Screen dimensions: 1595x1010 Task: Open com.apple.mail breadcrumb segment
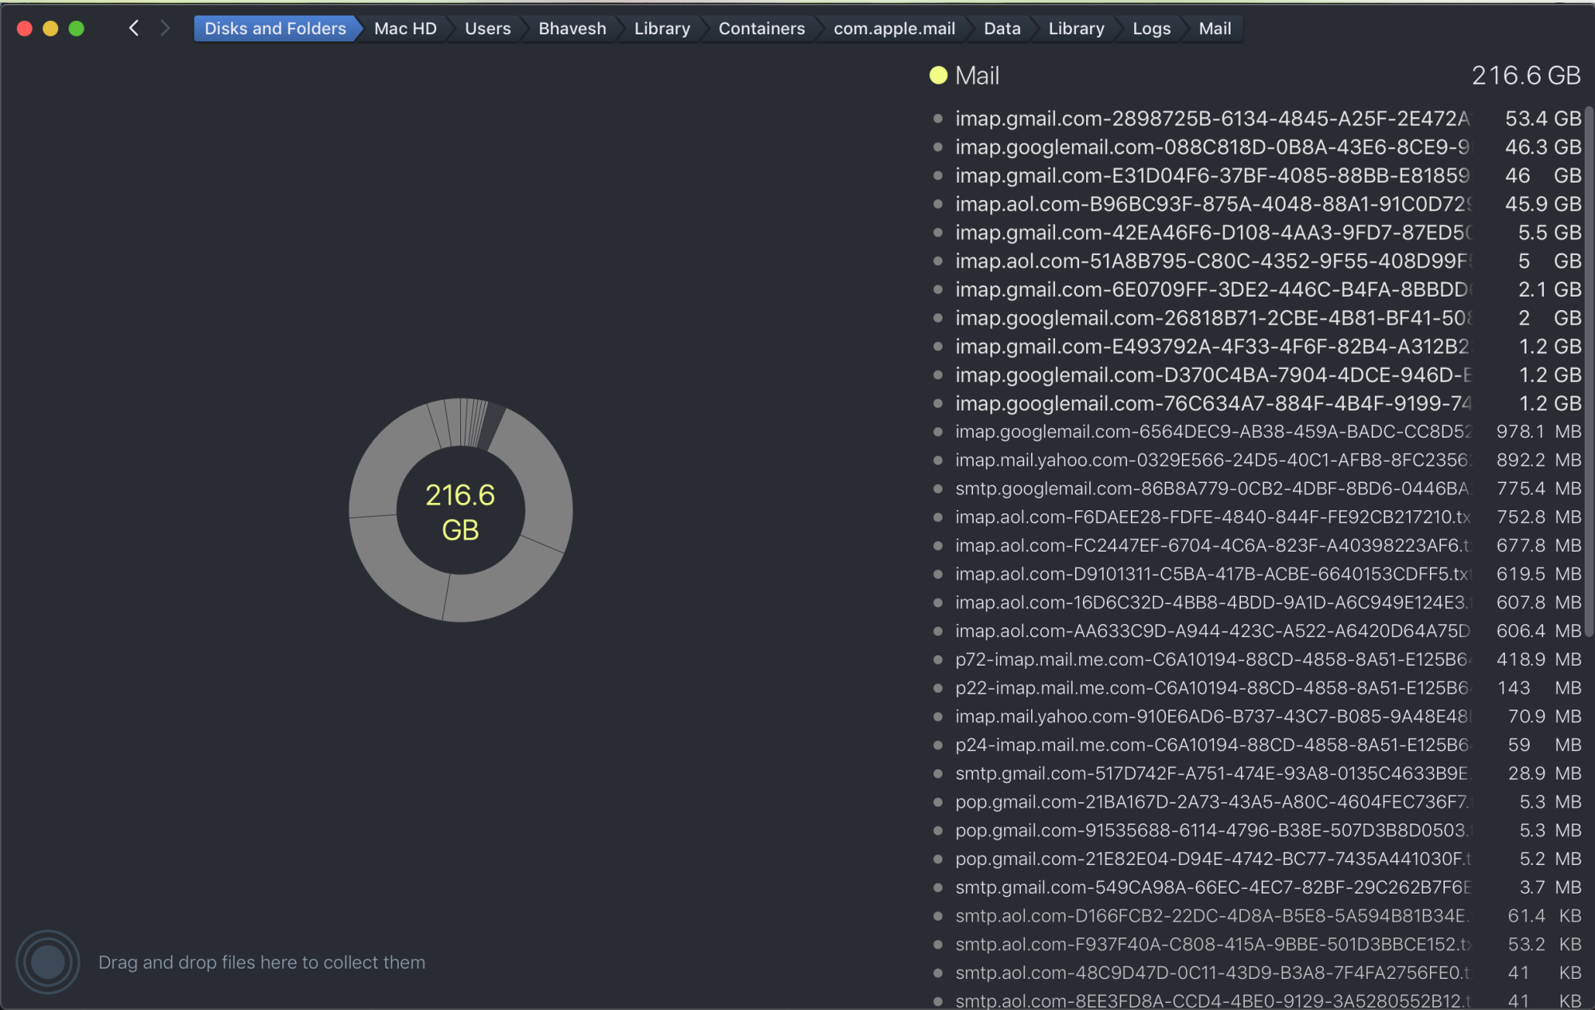893,29
